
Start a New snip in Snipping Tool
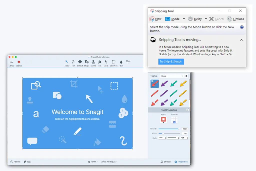(x=155, y=19)
